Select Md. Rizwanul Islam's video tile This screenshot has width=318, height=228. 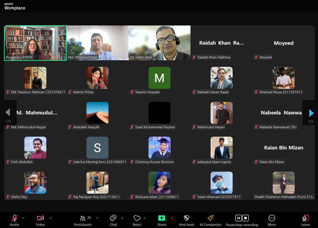click(x=97, y=43)
